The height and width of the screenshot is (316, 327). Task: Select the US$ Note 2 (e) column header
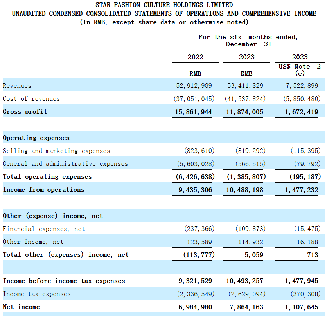tap(300, 70)
